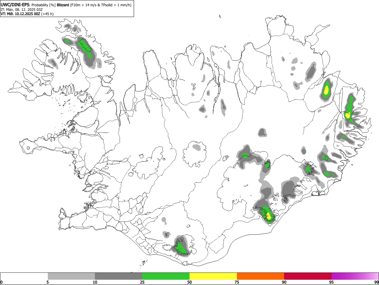Click the 'Blizzard' label in header
Viewport: 379px width, 285px height.
pos(63,5)
